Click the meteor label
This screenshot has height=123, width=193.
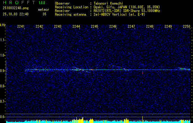[x=44, y=10]
